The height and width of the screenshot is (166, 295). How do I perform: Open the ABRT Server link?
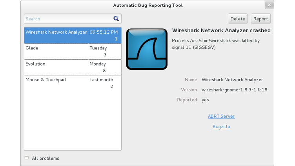pyautogui.click(x=221, y=116)
